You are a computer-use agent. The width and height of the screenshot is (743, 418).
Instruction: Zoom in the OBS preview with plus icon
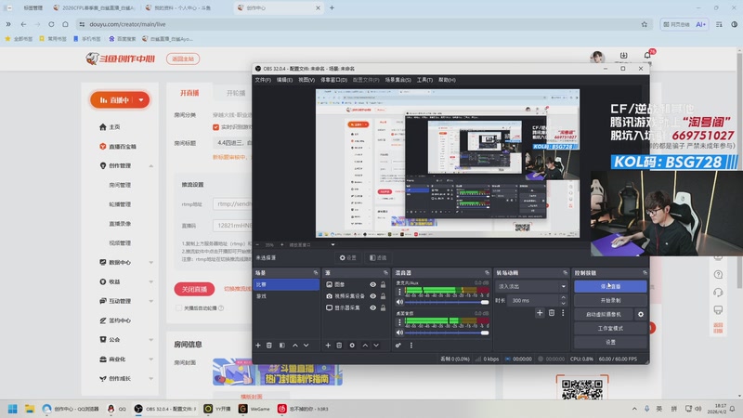coord(282,245)
